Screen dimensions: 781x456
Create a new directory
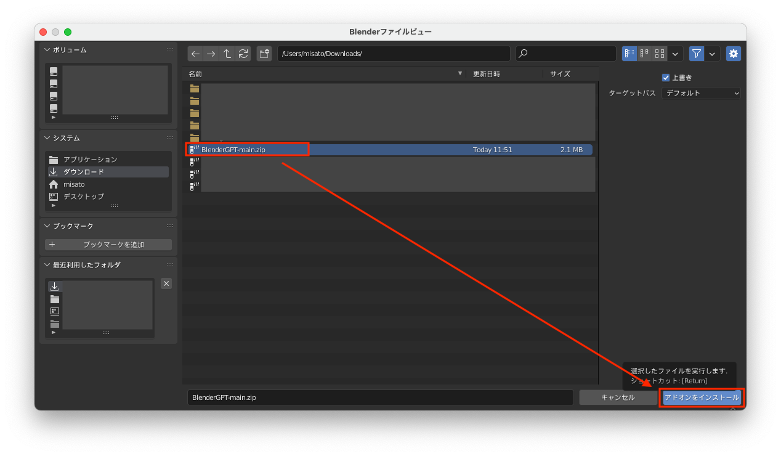[x=264, y=53]
